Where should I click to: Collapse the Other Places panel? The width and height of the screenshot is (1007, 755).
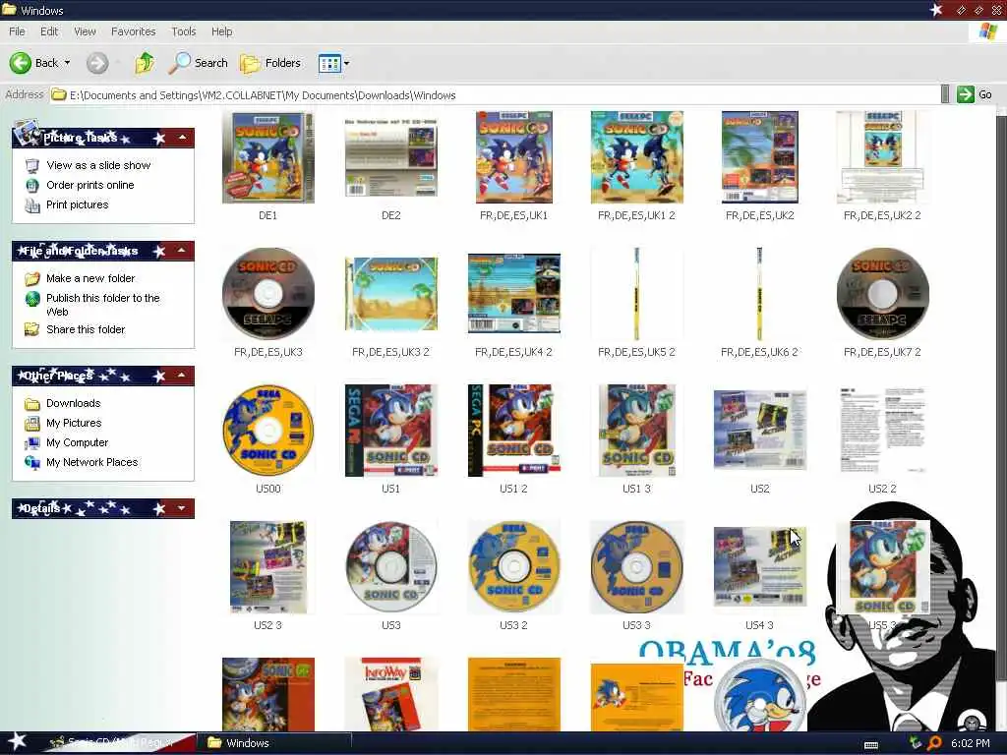click(x=182, y=376)
